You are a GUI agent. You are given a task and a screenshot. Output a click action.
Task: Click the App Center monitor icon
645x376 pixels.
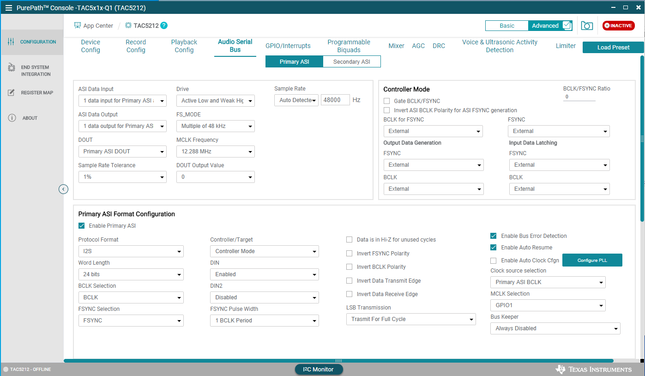tap(78, 25)
